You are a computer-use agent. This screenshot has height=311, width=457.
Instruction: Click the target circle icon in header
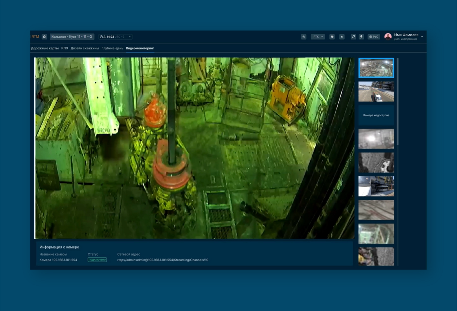point(304,37)
